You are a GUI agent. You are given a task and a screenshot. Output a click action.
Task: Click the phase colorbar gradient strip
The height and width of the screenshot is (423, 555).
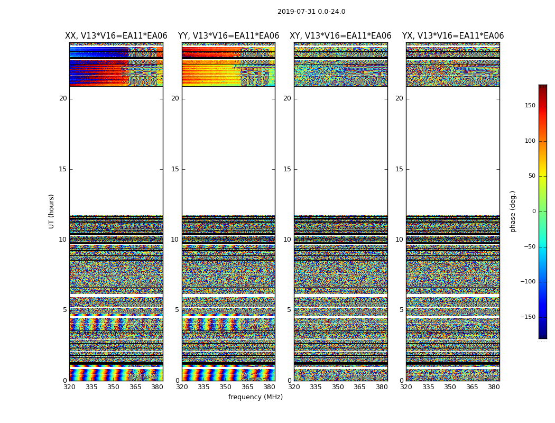point(543,212)
